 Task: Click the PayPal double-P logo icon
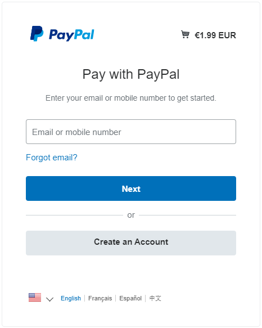[x=37, y=34]
